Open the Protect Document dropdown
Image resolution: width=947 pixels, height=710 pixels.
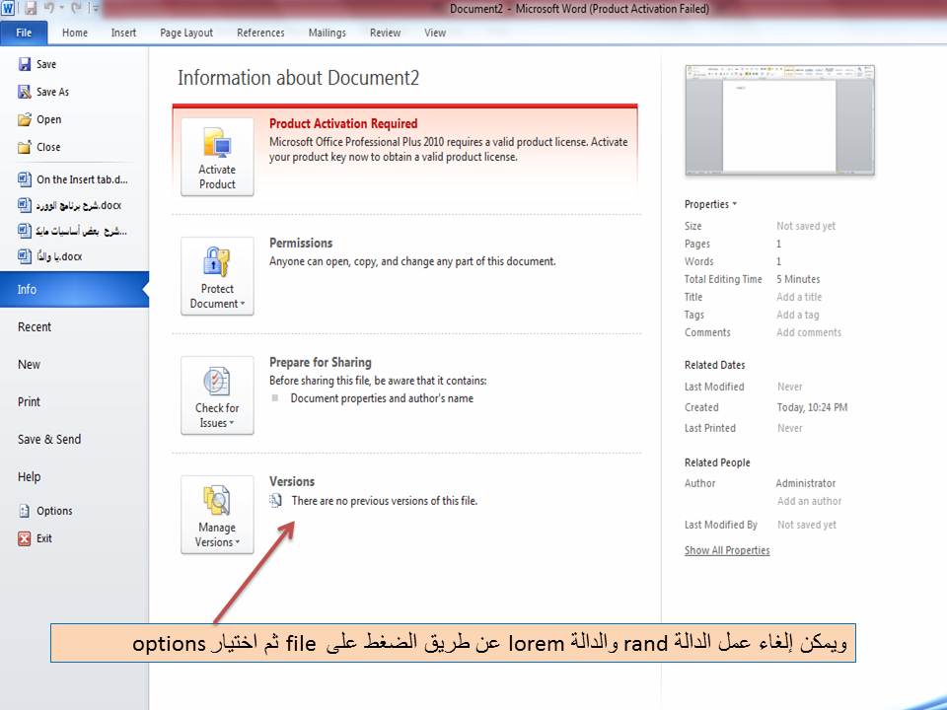tap(217, 276)
